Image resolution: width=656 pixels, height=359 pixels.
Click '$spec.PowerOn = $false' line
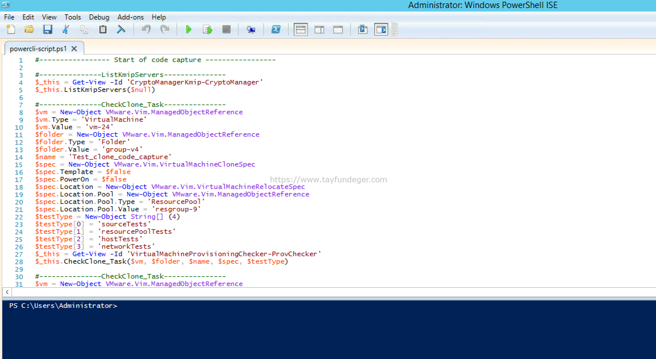coord(81,179)
